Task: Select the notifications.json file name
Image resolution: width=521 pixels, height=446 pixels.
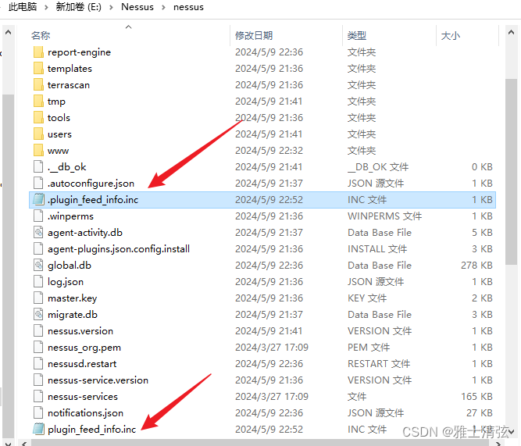Action: [x=85, y=412]
